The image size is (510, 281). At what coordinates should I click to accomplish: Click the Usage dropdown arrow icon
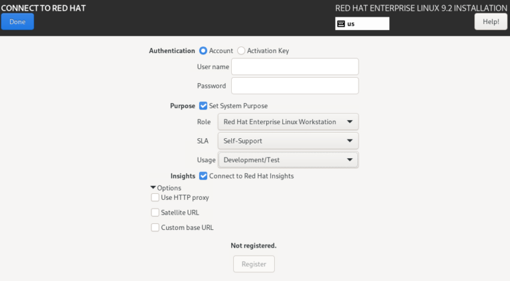(x=349, y=159)
